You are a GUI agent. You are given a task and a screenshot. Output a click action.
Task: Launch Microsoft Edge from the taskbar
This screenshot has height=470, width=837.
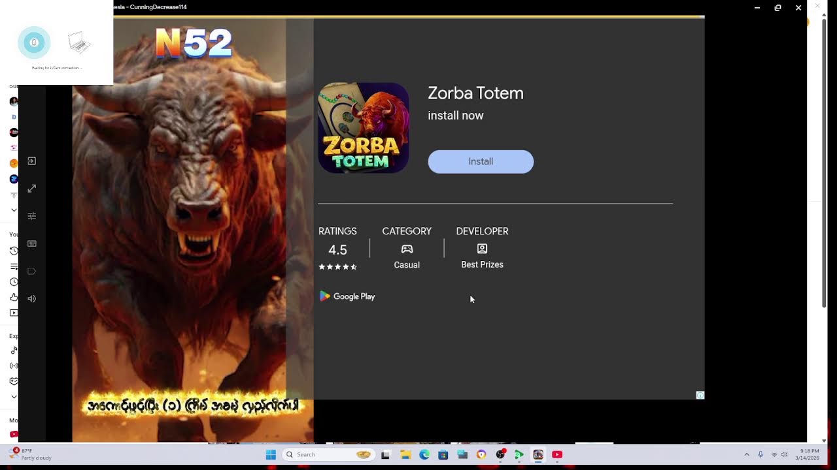[424, 454]
